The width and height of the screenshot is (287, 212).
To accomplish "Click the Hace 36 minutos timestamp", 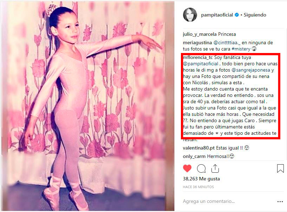I will (x=198, y=187).
